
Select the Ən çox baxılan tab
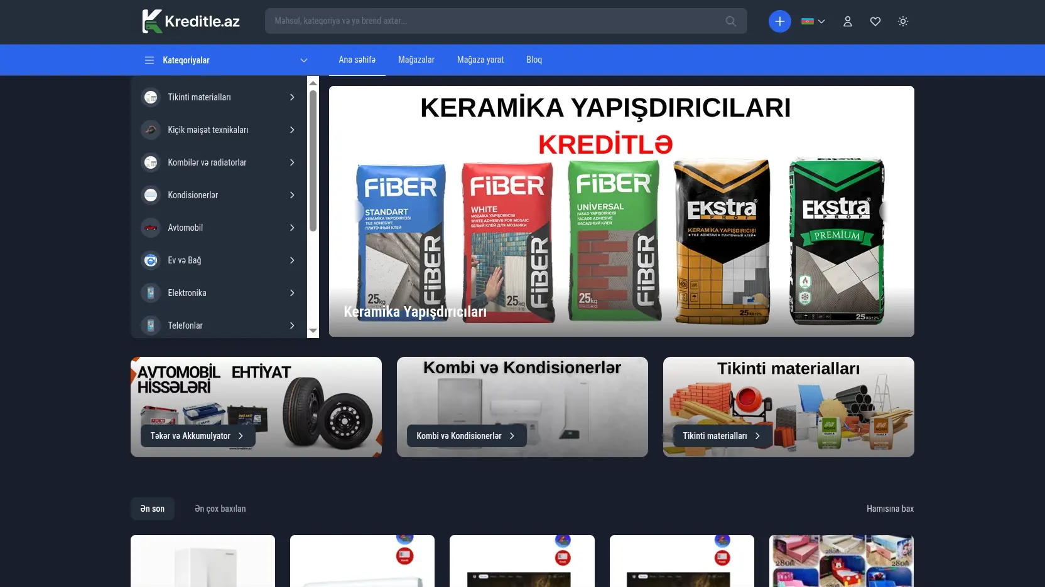(x=220, y=509)
